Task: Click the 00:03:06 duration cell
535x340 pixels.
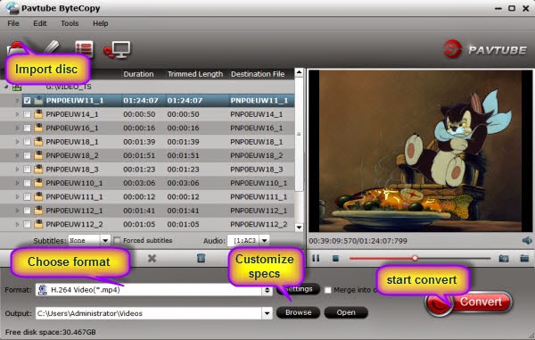Action: click(139, 183)
